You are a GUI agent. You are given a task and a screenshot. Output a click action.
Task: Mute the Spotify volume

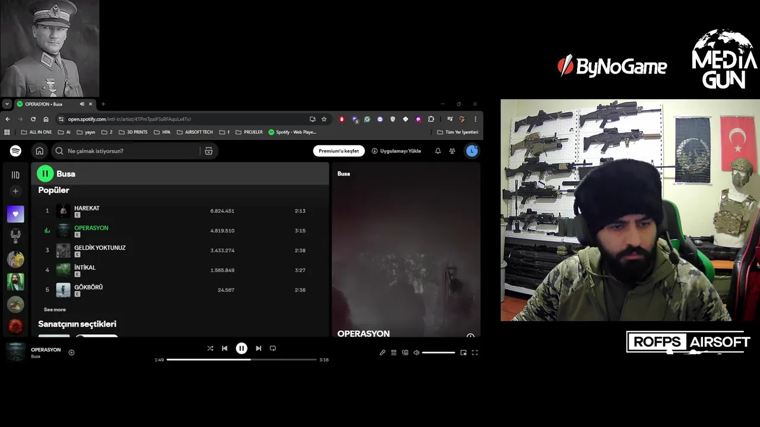(416, 352)
